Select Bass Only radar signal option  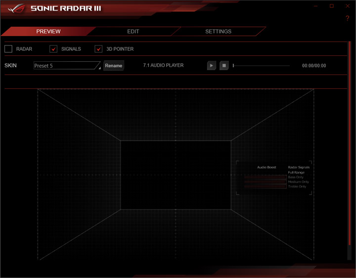(x=296, y=177)
